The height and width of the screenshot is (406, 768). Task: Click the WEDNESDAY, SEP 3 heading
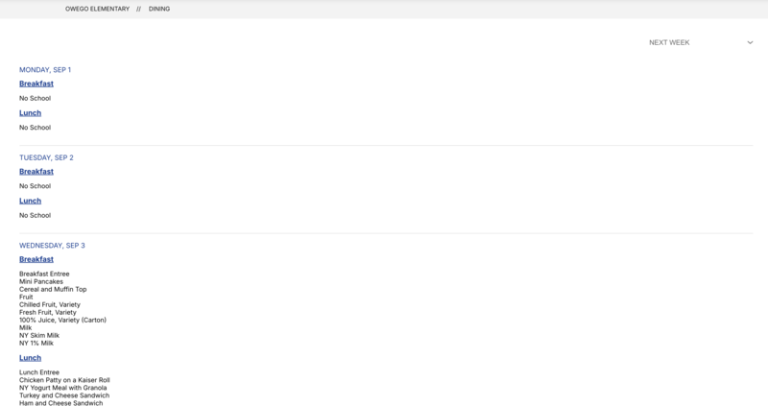click(52, 246)
